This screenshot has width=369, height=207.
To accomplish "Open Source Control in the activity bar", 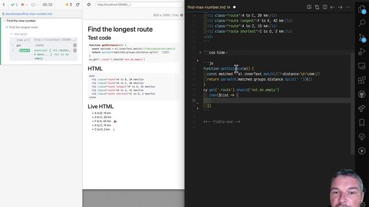I will coord(362,37).
